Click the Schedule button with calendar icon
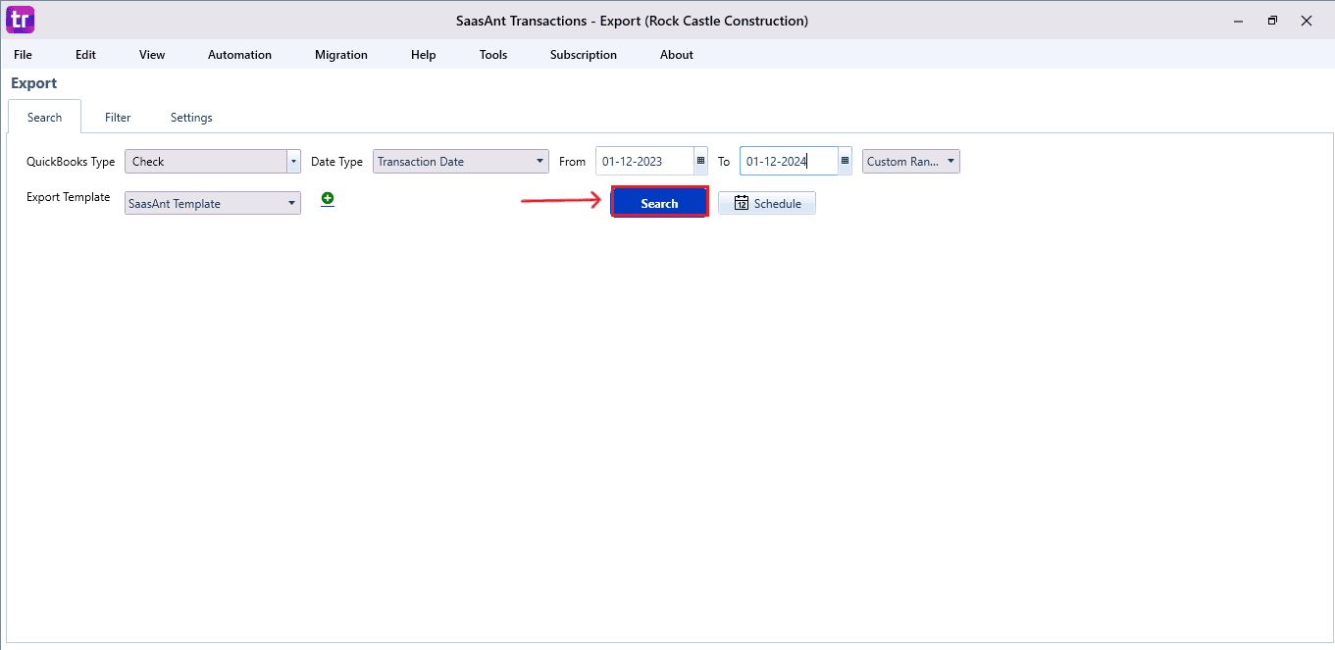Image resolution: width=1335 pixels, height=650 pixels. click(x=767, y=204)
